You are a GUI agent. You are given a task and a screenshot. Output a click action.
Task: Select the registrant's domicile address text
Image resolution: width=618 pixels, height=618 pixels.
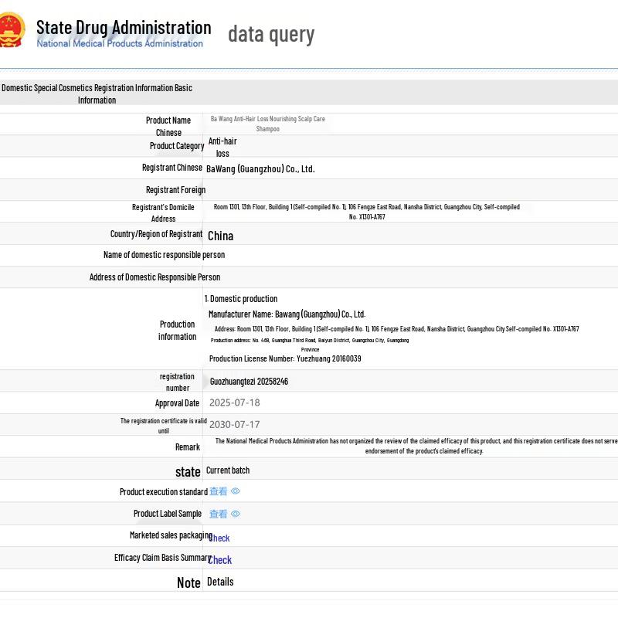366,212
